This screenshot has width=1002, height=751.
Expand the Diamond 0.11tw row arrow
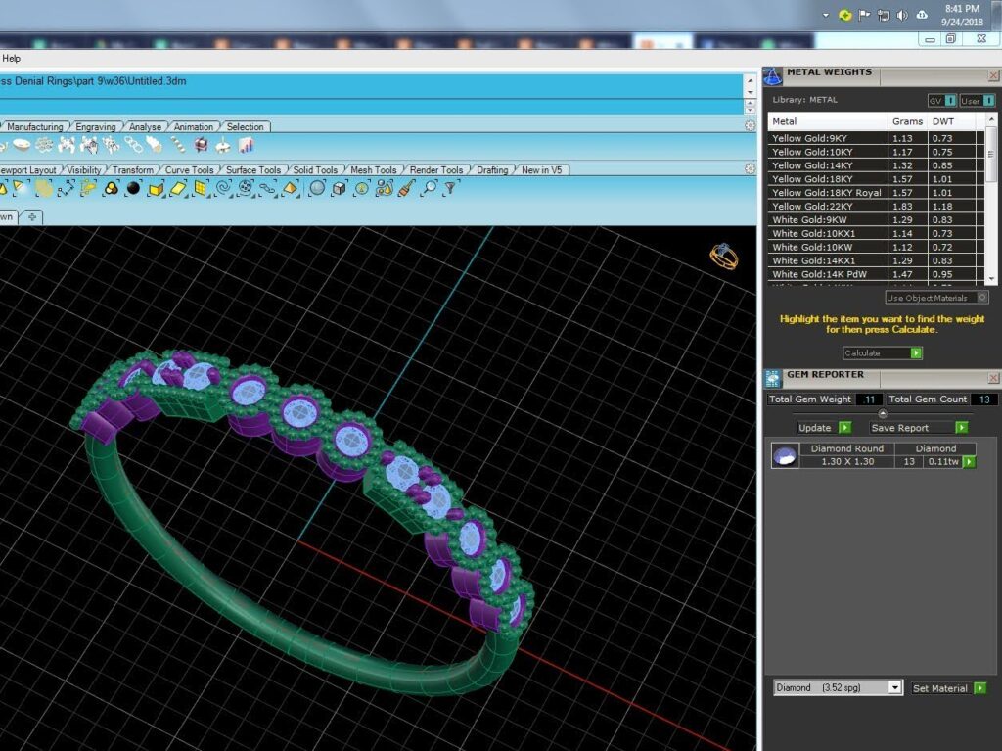click(x=970, y=462)
